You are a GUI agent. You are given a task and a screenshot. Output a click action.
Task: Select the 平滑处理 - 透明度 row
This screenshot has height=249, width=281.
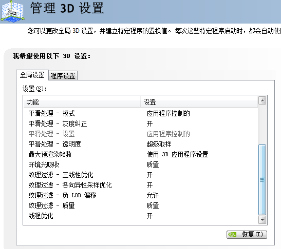141,144
